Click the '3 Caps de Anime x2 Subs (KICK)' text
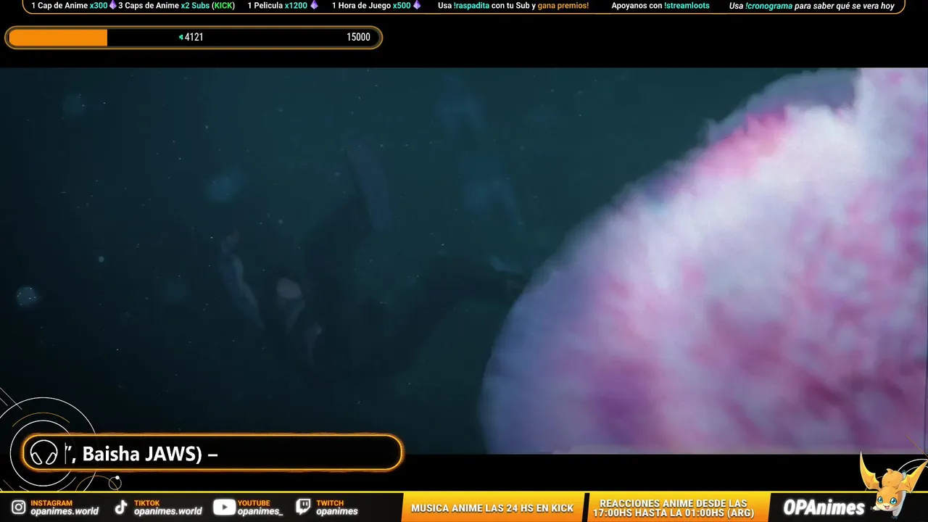Image resolution: width=928 pixels, height=522 pixels. pyautogui.click(x=177, y=6)
